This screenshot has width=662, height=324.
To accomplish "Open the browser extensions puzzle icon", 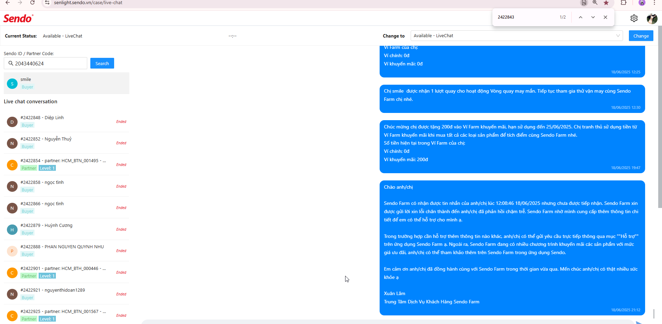I will click(x=623, y=3).
